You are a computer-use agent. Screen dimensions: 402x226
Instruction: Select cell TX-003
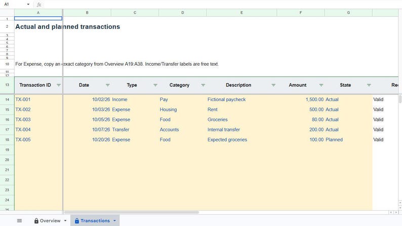click(x=38, y=119)
